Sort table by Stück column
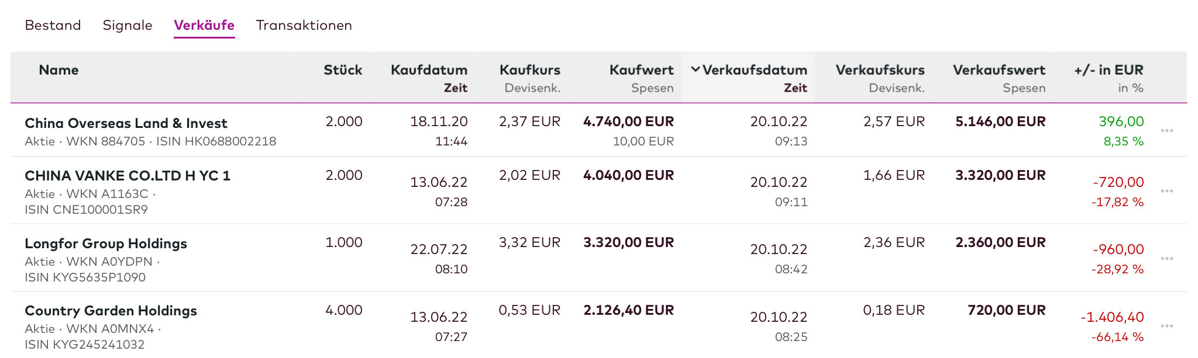Image resolution: width=1198 pixels, height=358 pixels. click(343, 70)
